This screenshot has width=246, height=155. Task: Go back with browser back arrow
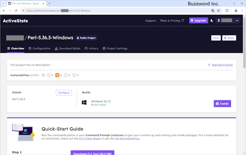coord(4,11)
